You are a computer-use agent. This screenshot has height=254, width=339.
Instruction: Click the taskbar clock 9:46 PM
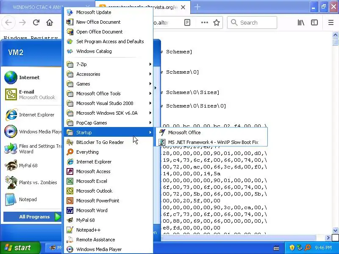click(x=323, y=248)
